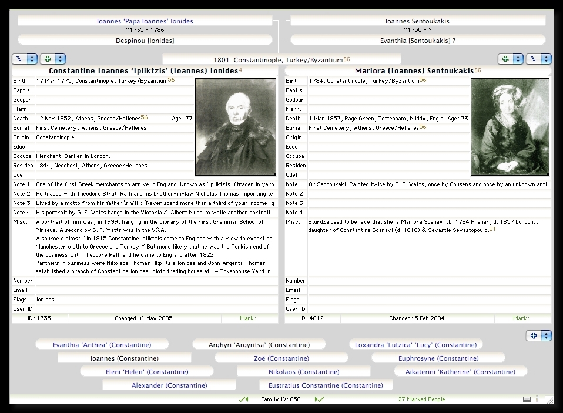The width and height of the screenshot is (563, 413).
Task: Open the blue plus add-child popup menu
Action: [x=538, y=336]
